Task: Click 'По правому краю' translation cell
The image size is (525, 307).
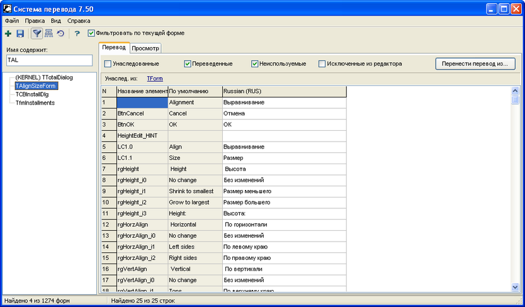Action: tap(285, 258)
